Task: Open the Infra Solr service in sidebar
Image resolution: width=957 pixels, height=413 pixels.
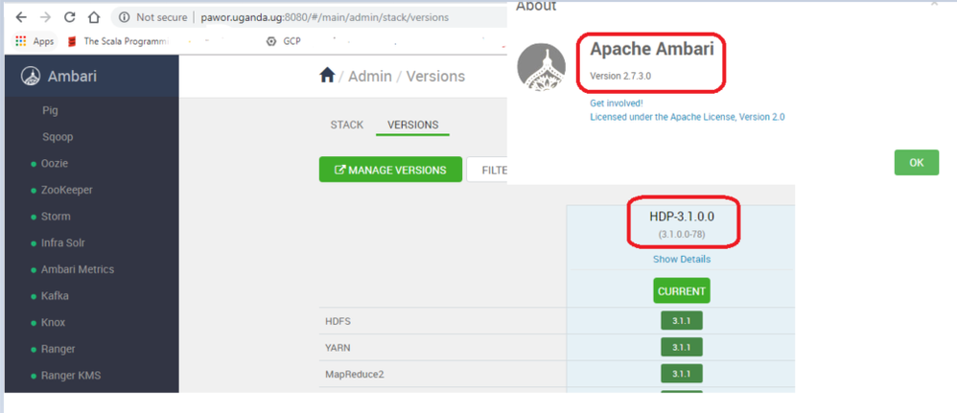Action: (63, 242)
